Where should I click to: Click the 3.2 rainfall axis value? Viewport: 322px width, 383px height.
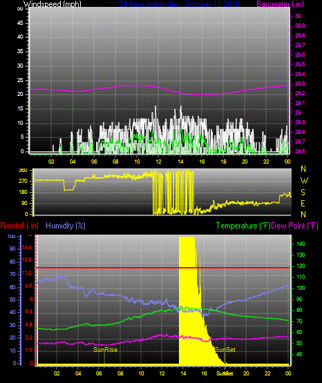28,337
